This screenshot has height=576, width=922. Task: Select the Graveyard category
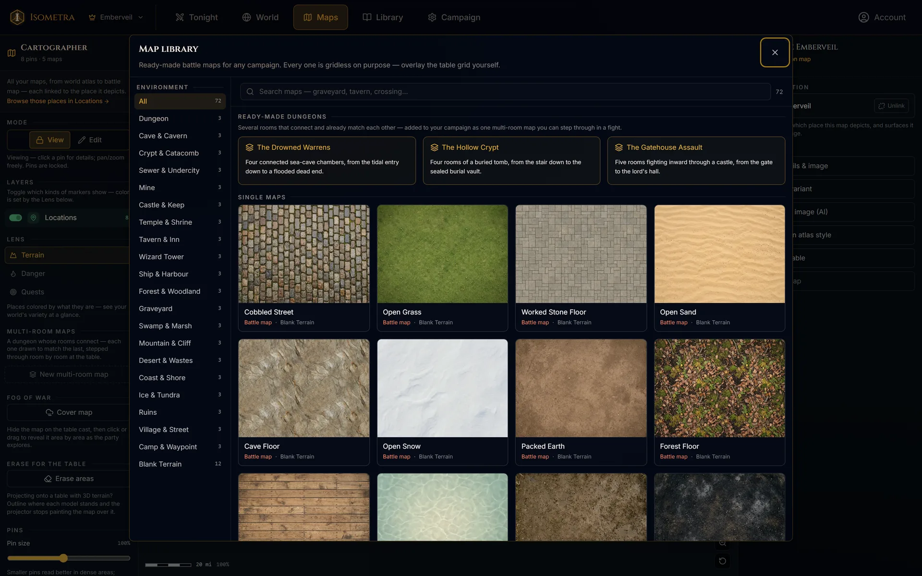coord(180,309)
